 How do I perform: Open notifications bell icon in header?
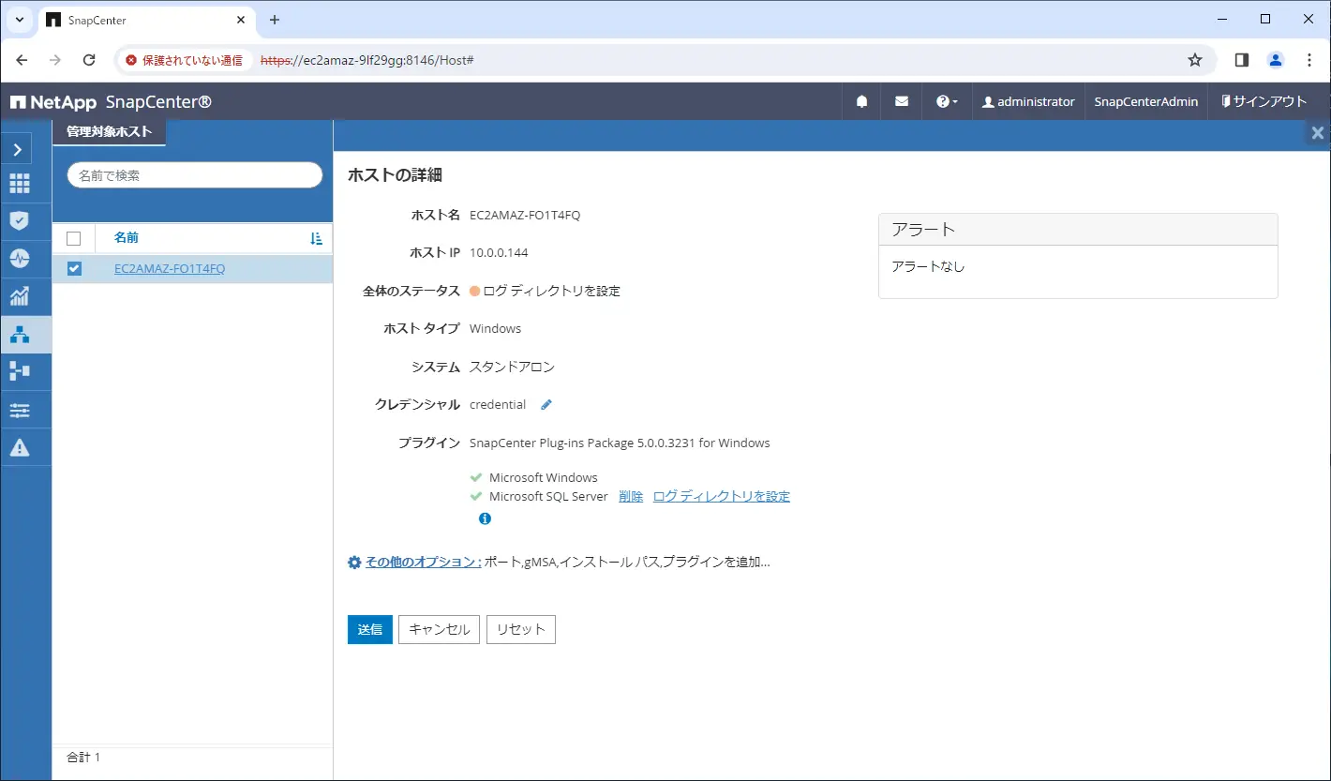(861, 101)
